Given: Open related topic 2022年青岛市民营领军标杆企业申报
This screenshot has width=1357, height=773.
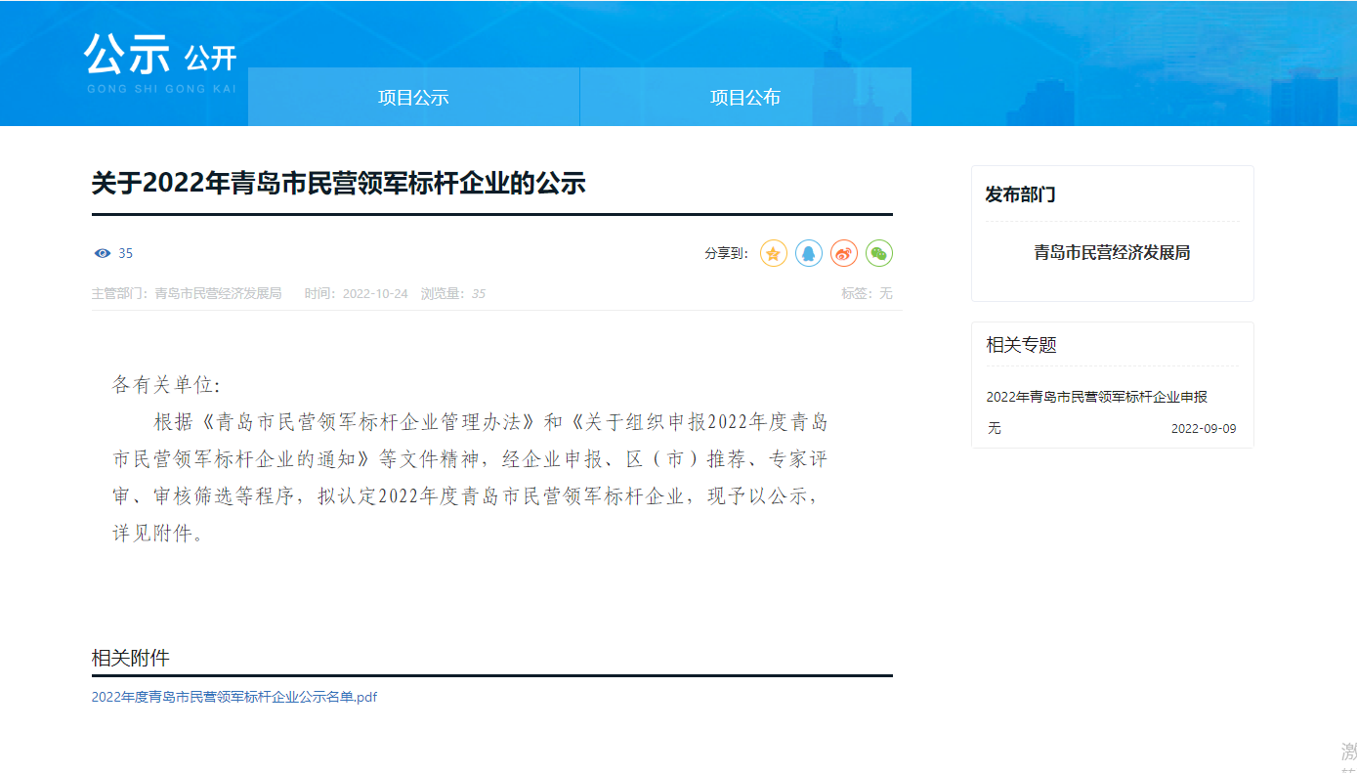Looking at the screenshot, I should pyautogui.click(x=1096, y=397).
